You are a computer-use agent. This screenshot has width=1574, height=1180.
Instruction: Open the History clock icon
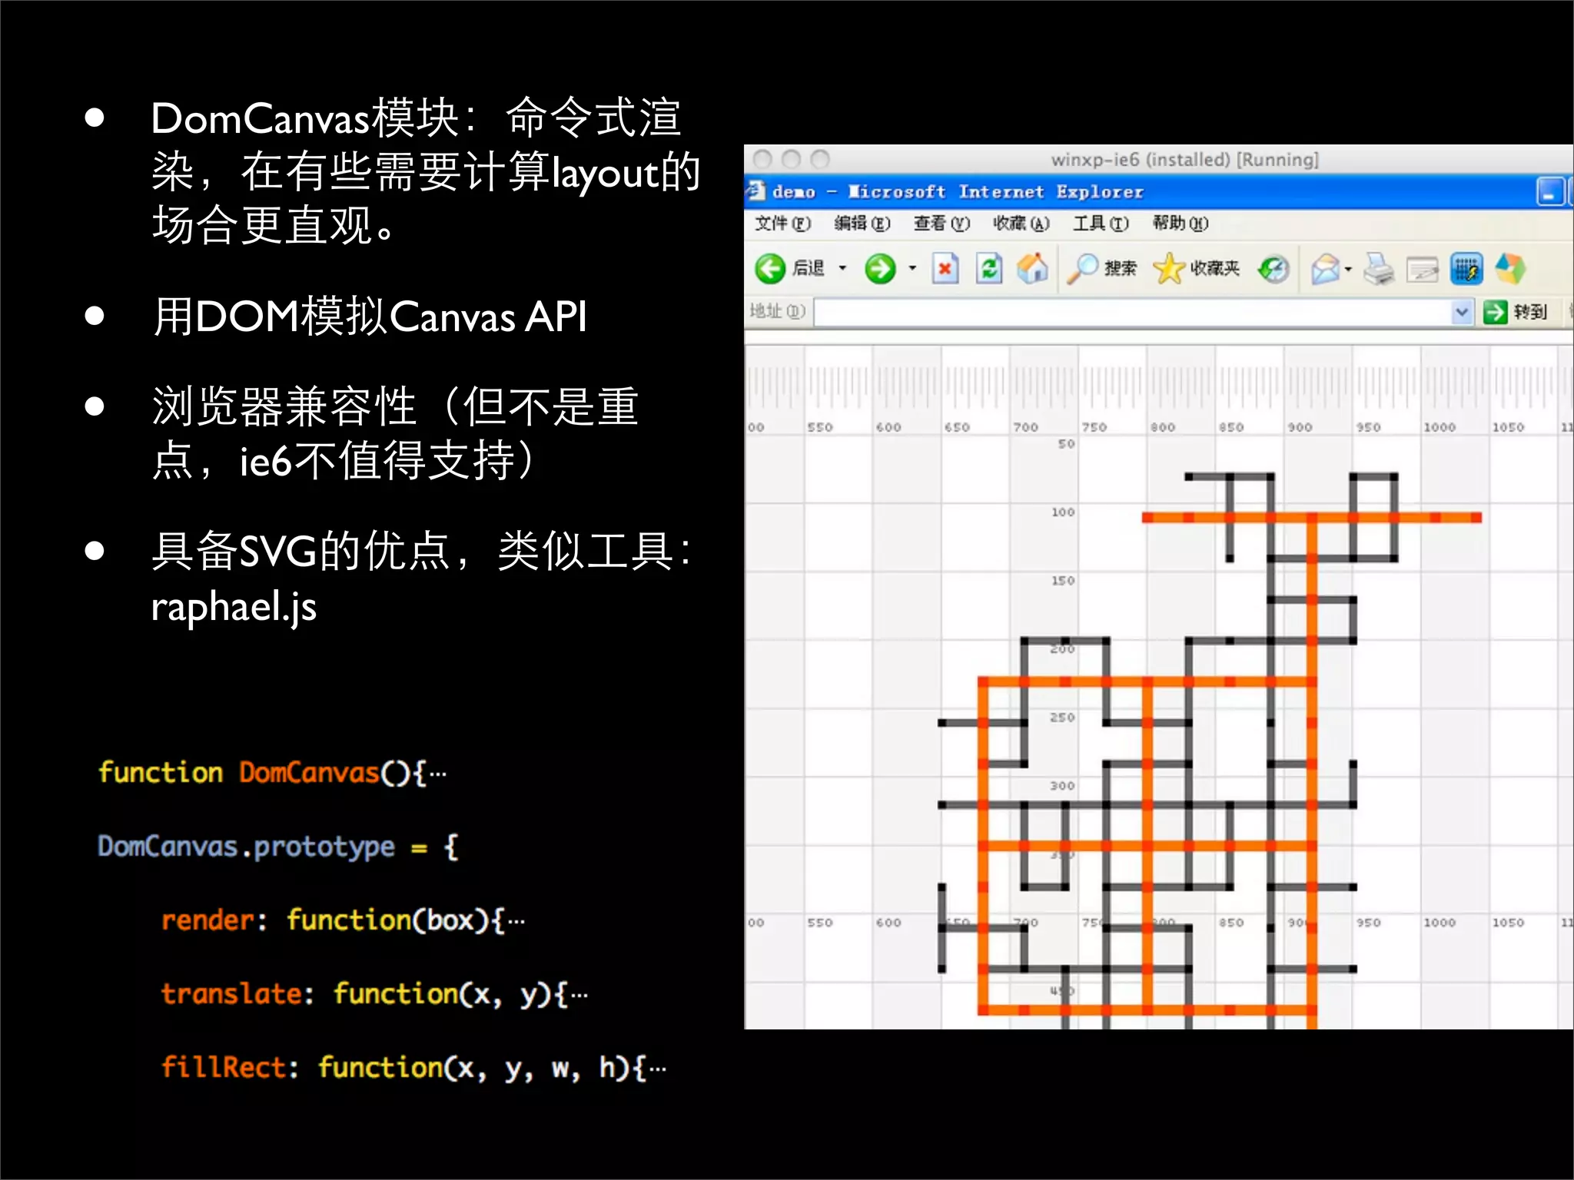(1273, 269)
